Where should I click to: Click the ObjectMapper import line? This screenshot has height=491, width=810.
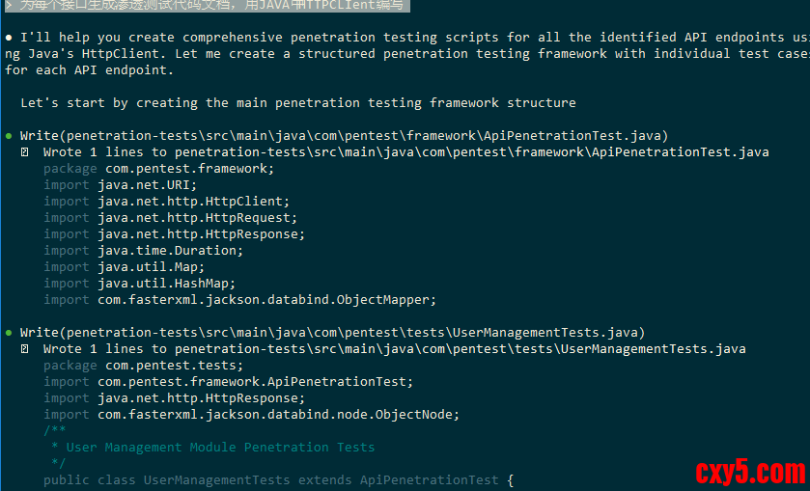pos(239,300)
